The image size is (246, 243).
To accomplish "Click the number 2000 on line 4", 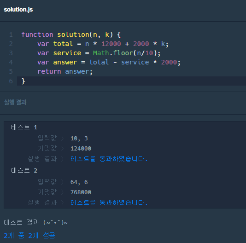I will point(169,62).
